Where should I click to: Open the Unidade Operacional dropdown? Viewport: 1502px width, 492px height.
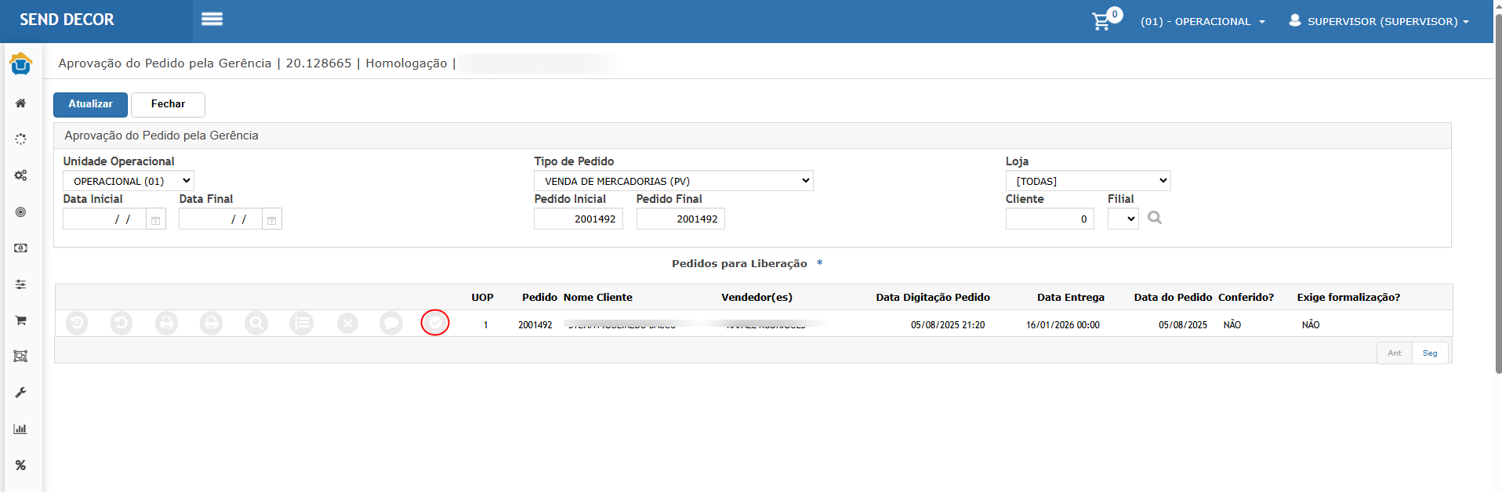coord(129,181)
